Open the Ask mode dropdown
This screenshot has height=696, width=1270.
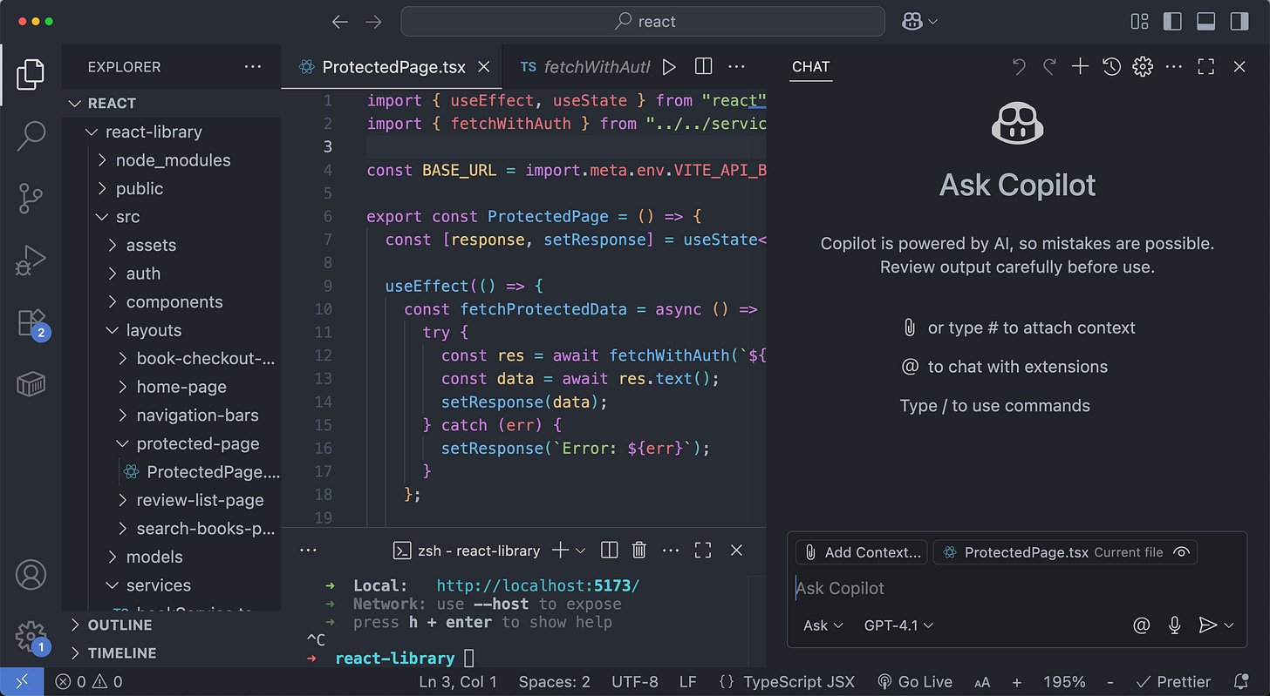[823, 625]
